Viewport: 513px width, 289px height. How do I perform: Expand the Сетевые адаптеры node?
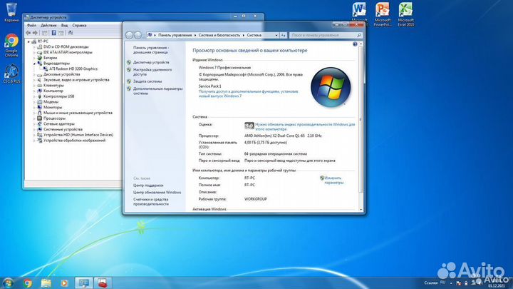(x=34, y=124)
